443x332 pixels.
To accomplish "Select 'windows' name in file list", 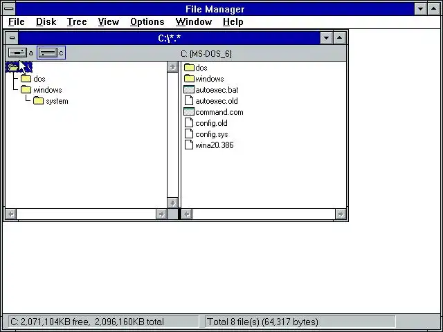I will (209, 79).
